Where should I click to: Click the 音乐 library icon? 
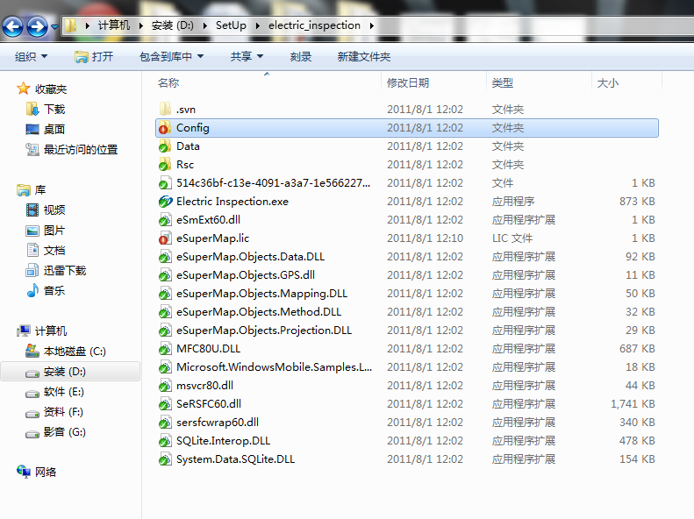point(32,290)
